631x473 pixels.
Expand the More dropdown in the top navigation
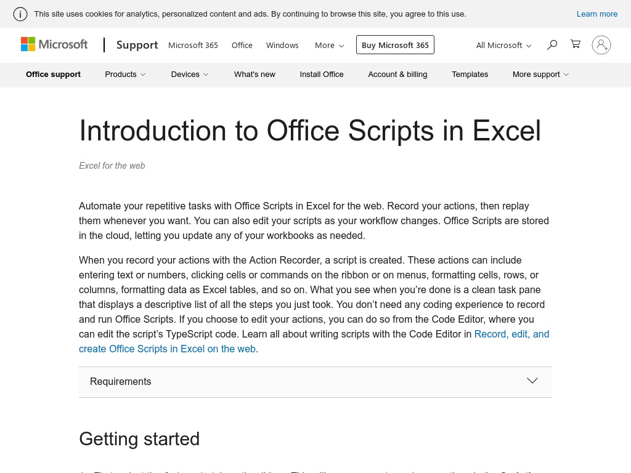[x=328, y=45]
